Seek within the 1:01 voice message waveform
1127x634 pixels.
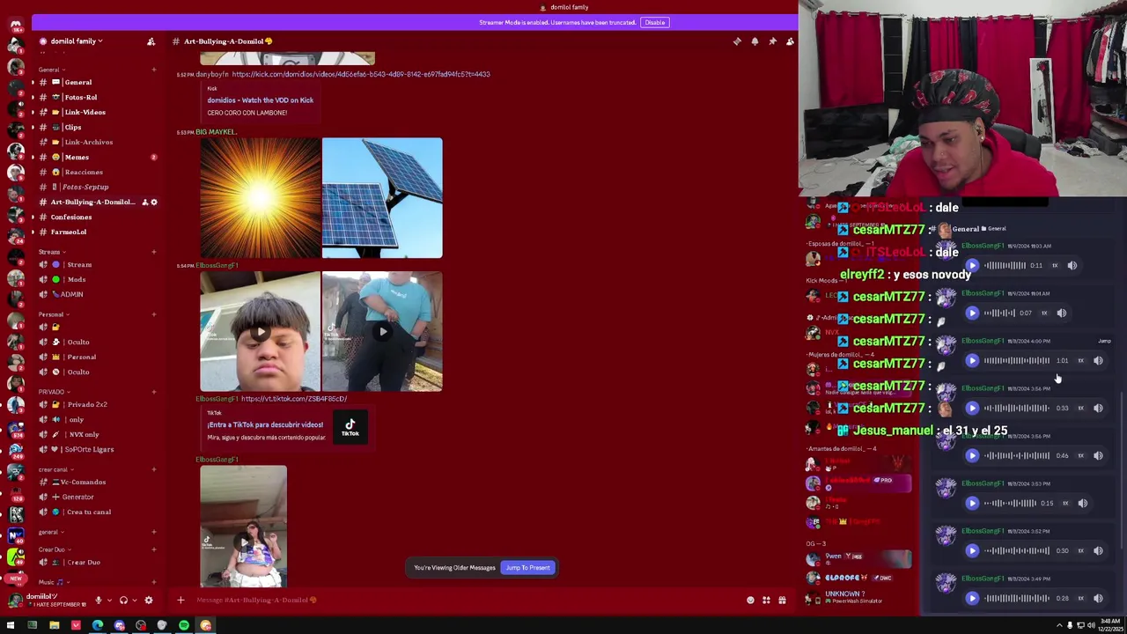(x=1017, y=360)
